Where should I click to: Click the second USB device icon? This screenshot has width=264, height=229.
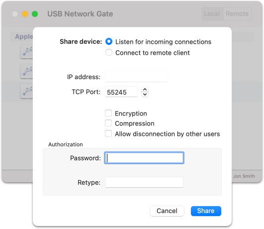(x=26, y=71)
